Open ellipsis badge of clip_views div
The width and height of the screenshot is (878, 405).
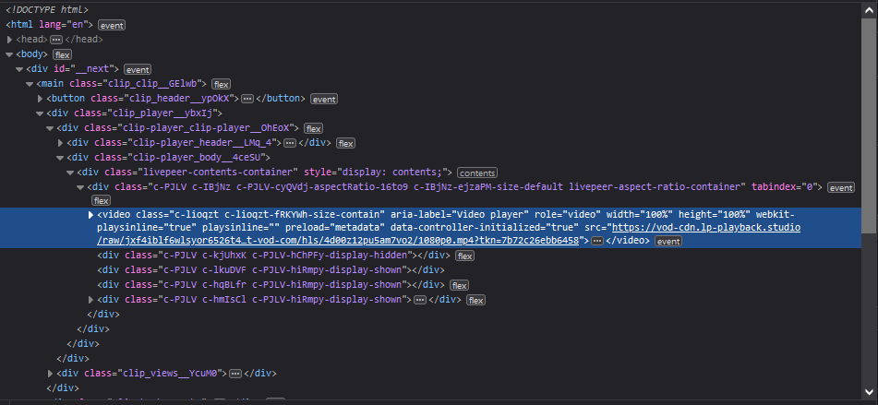pyautogui.click(x=235, y=373)
